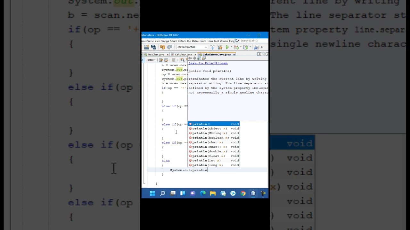Select println(float x) completion item
Screen dimensions: 410x230
pyautogui.click(x=214, y=156)
